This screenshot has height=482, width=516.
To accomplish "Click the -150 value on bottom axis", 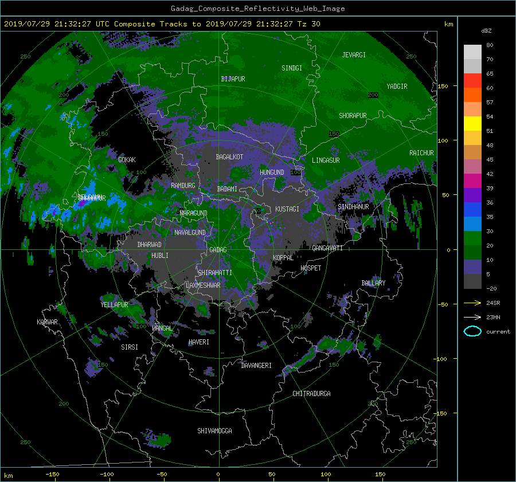I will tap(52, 474).
